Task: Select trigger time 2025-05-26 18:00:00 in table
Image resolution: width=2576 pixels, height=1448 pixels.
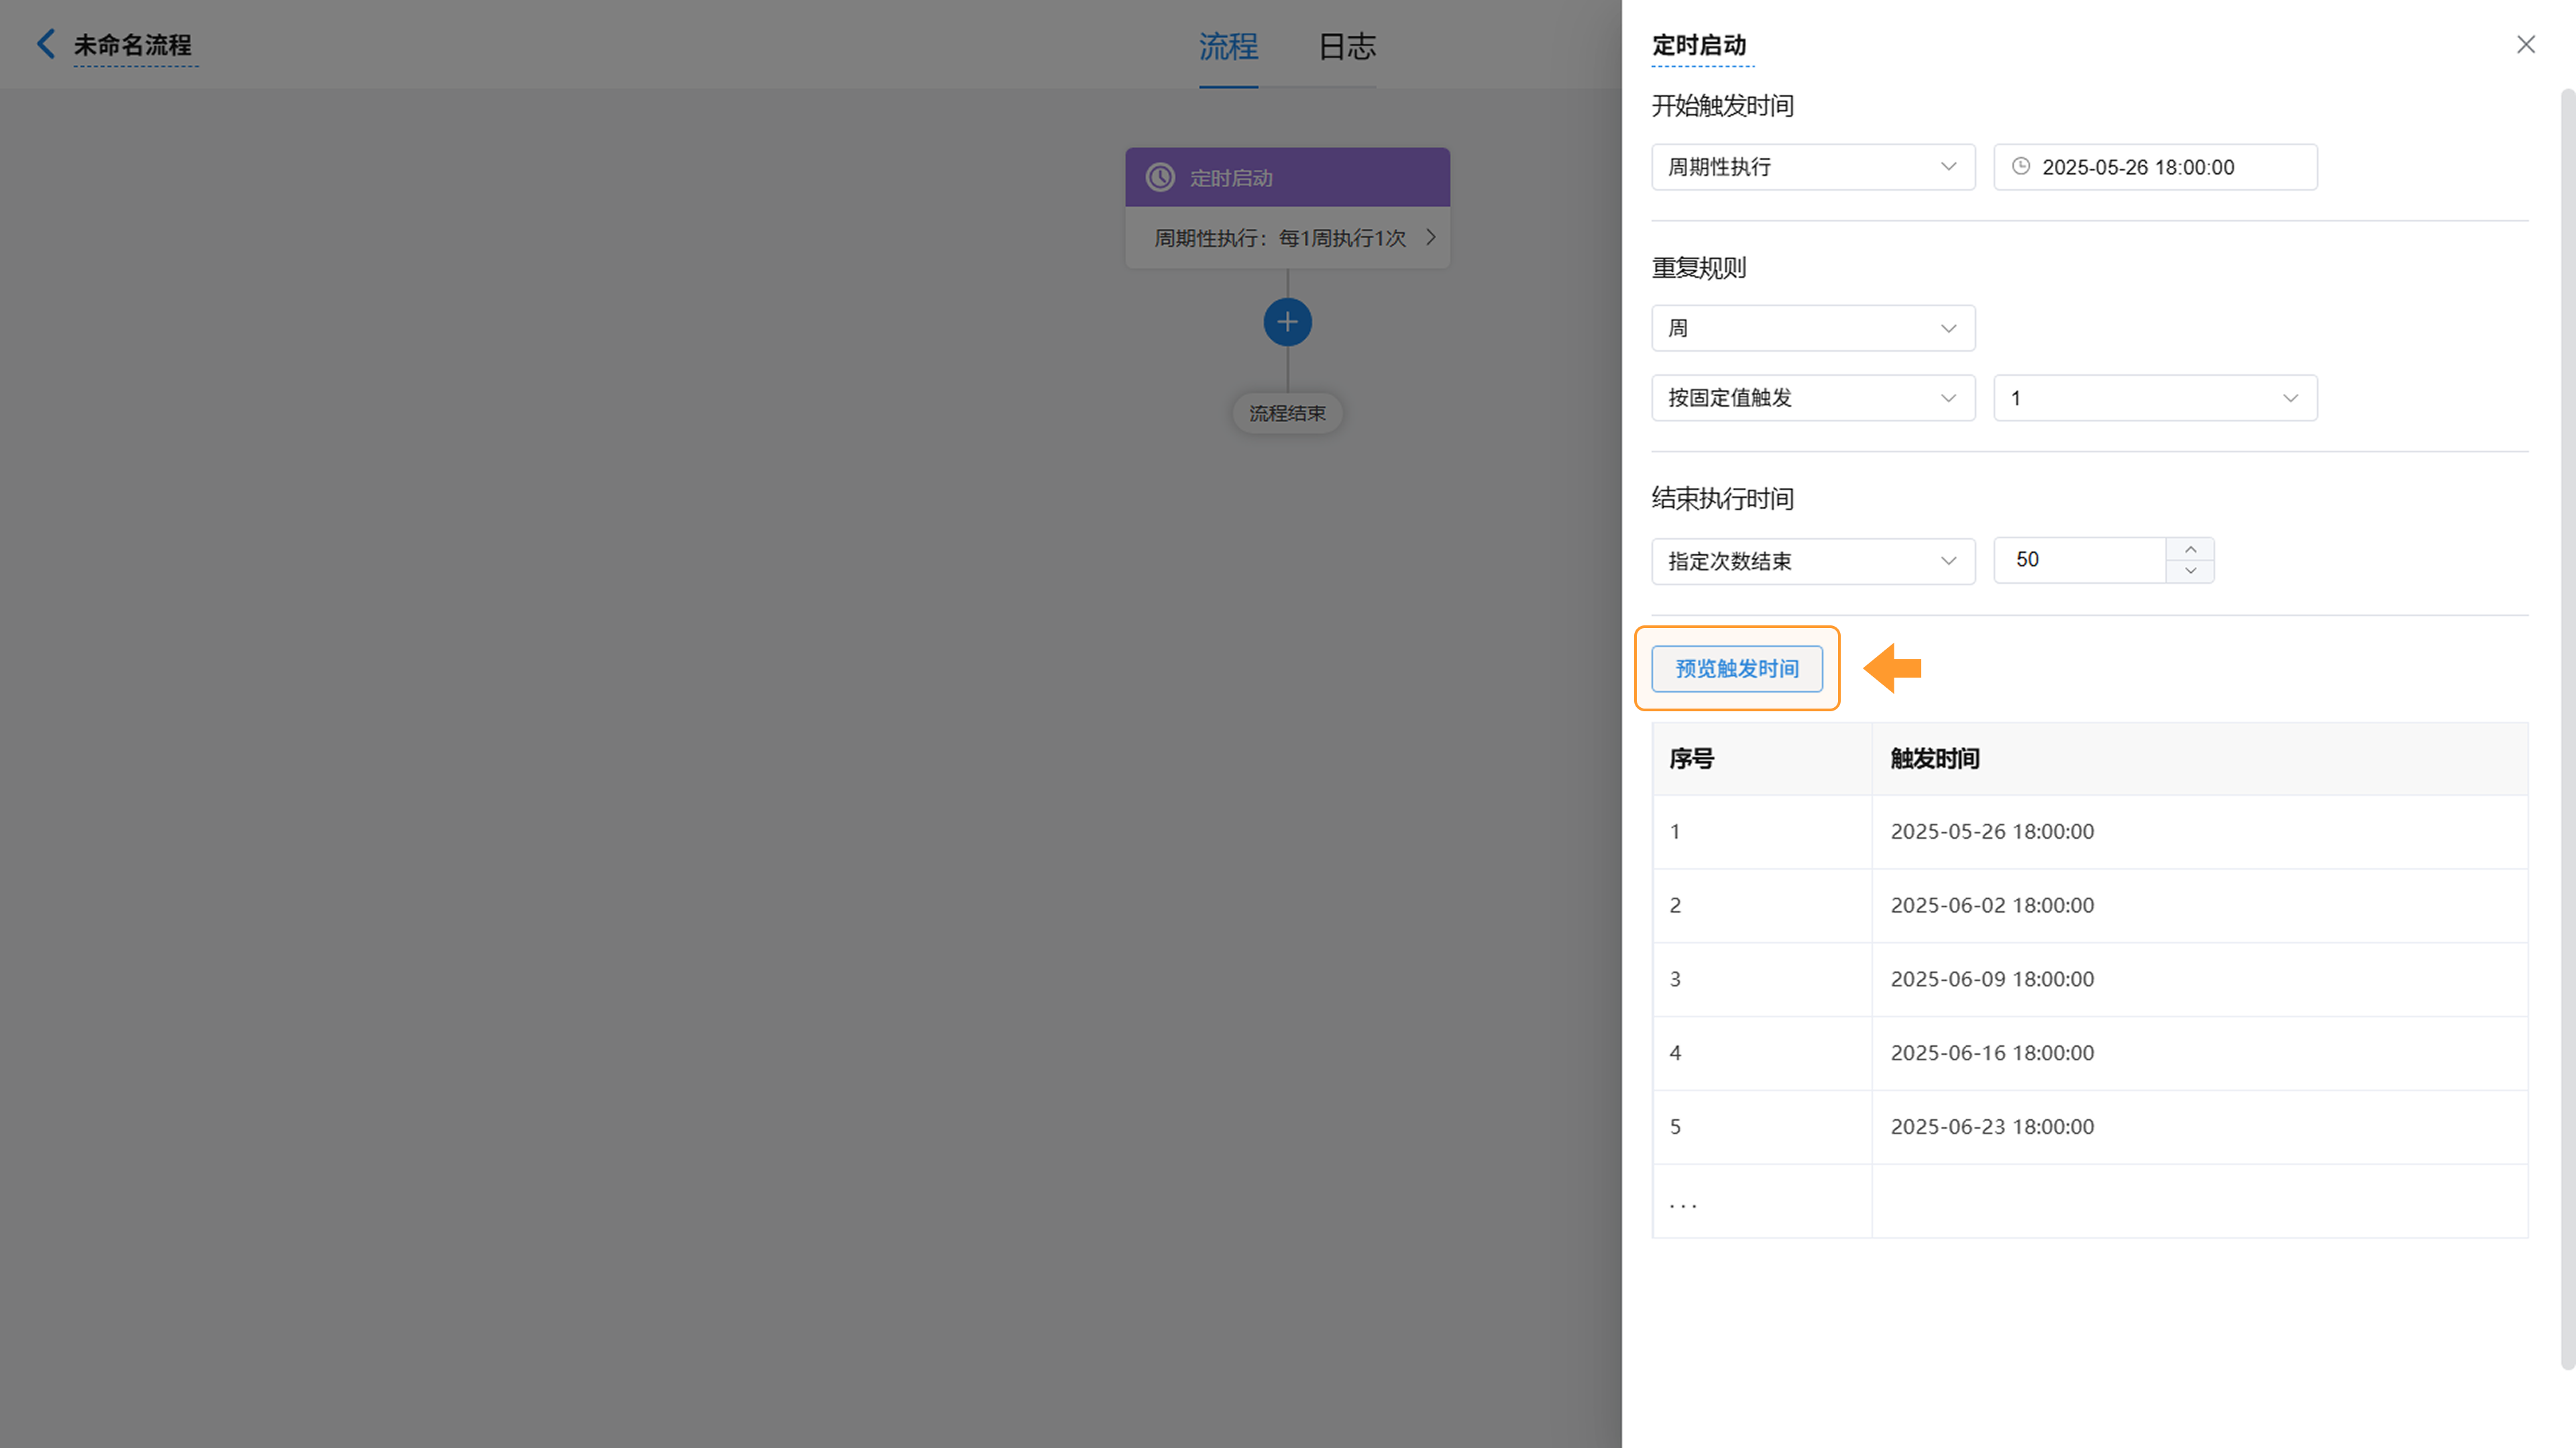Action: click(1992, 832)
